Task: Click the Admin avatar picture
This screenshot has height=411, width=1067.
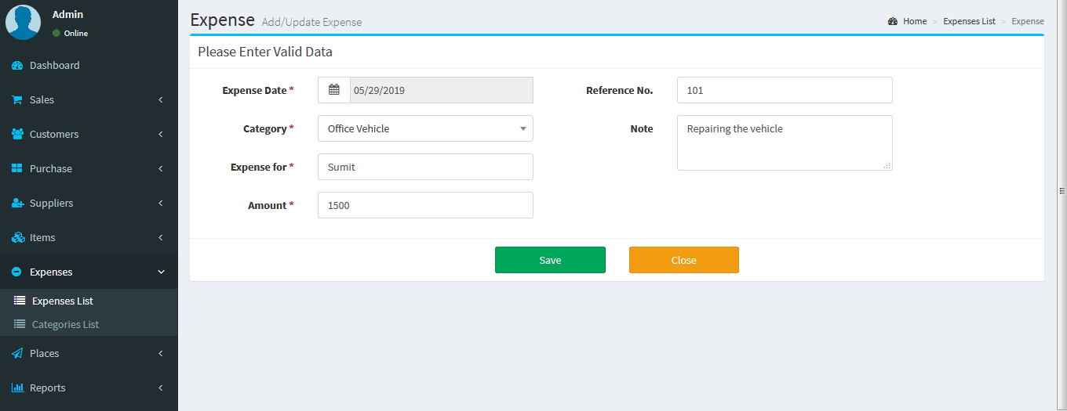Action: 23,22
